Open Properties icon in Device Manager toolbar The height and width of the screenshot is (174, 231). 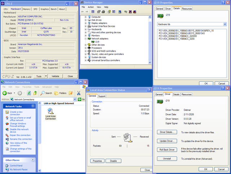point(99,12)
